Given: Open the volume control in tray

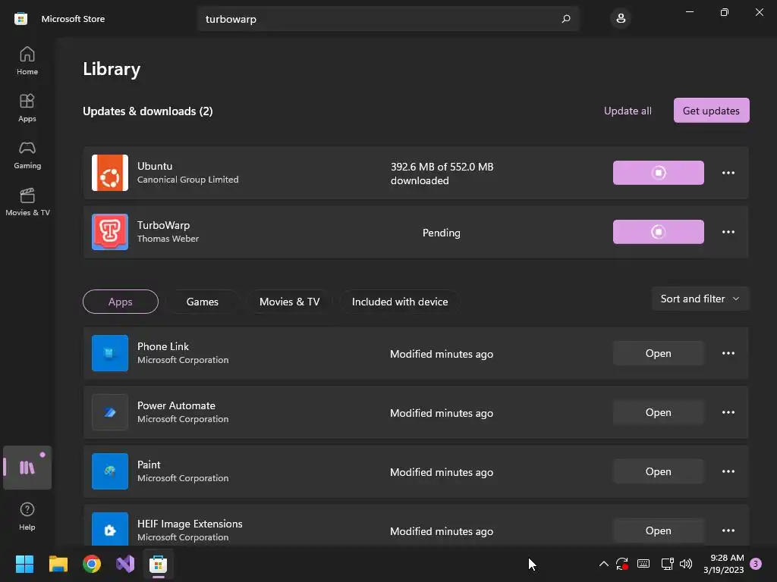Looking at the screenshot, I should point(686,564).
